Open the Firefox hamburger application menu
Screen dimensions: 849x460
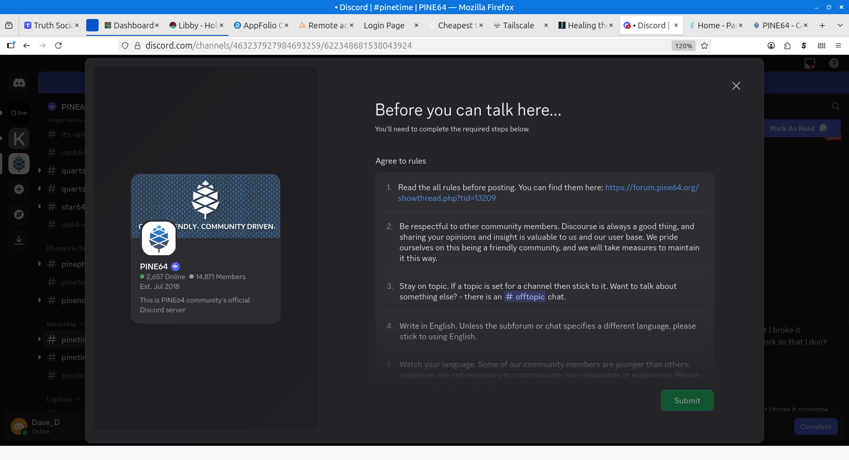click(838, 46)
